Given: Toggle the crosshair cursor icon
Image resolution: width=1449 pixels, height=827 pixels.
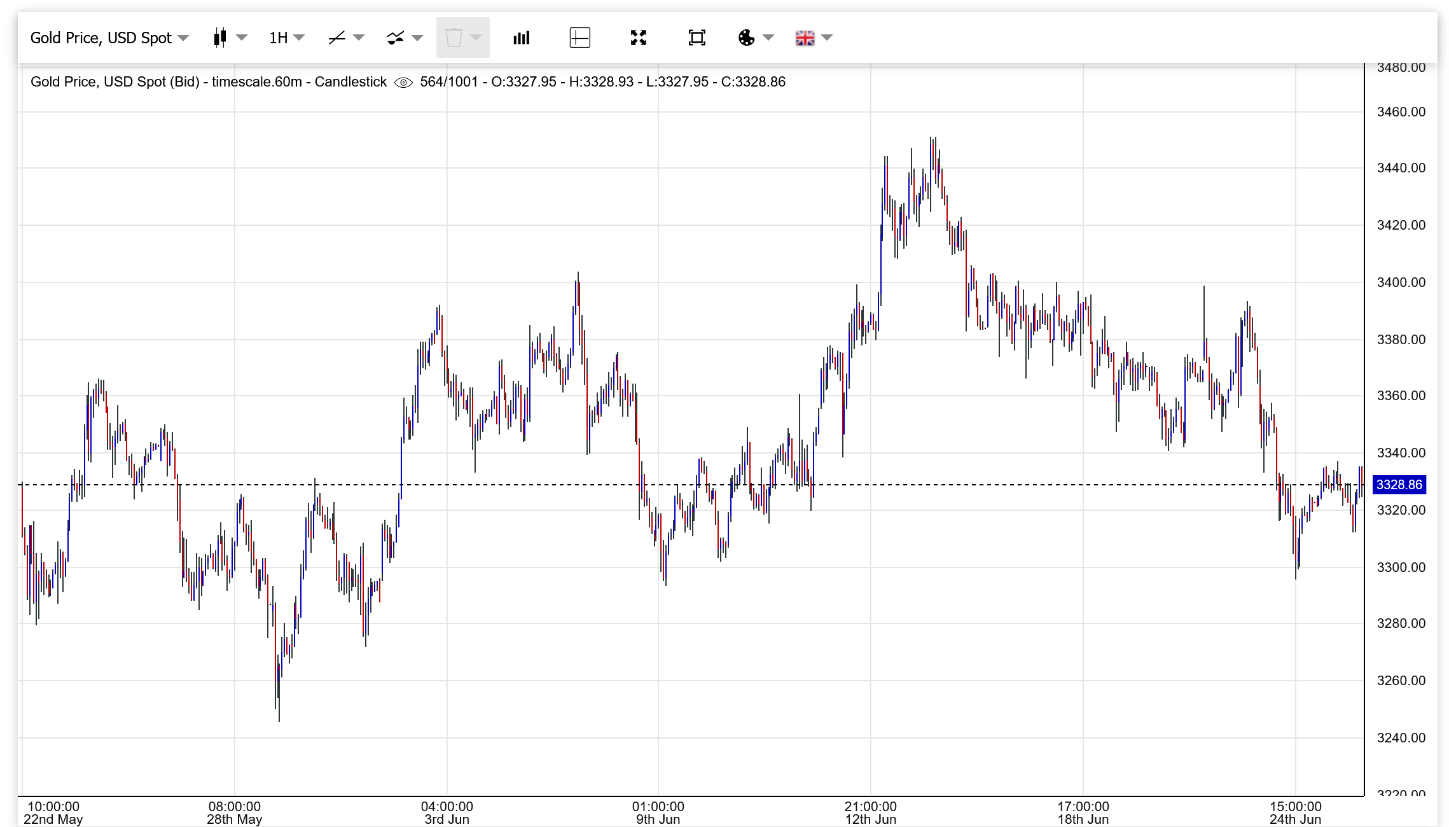Looking at the screenshot, I should tap(579, 38).
